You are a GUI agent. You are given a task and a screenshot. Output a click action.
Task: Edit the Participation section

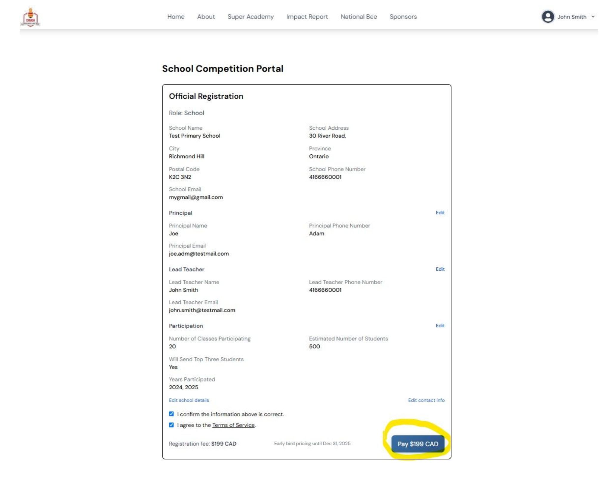pos(440,325)
